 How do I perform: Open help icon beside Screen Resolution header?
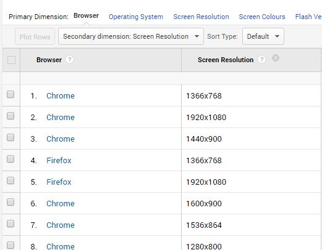pyautogui.click(x=261, y=60)
